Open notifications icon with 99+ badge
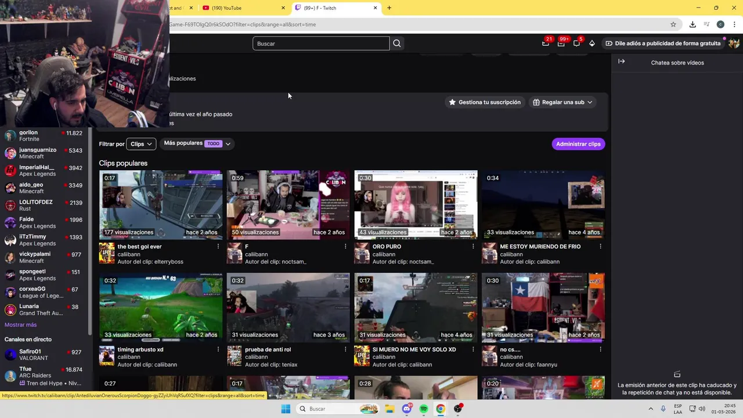This screenshot has height=418, width=743. pos(561,44)
